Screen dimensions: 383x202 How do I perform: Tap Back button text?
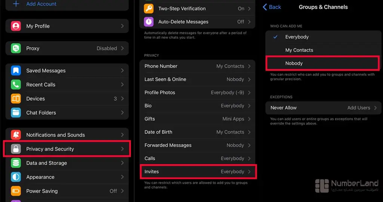click(x=275, y=7)
